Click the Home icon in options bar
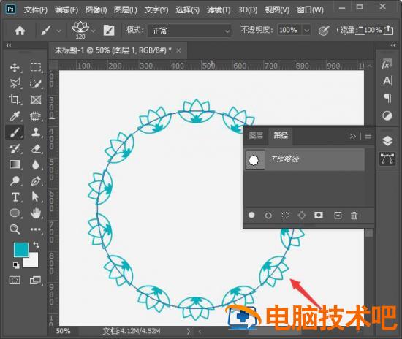402x339 pixels. tap(20, 31)
